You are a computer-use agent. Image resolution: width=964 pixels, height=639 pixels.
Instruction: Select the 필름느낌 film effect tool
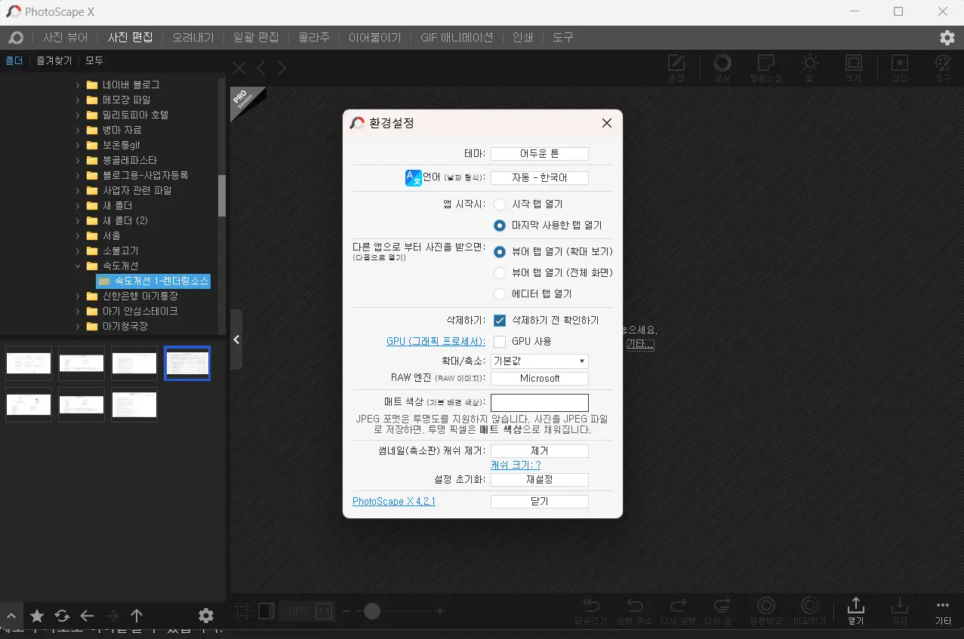pos(765,68)
